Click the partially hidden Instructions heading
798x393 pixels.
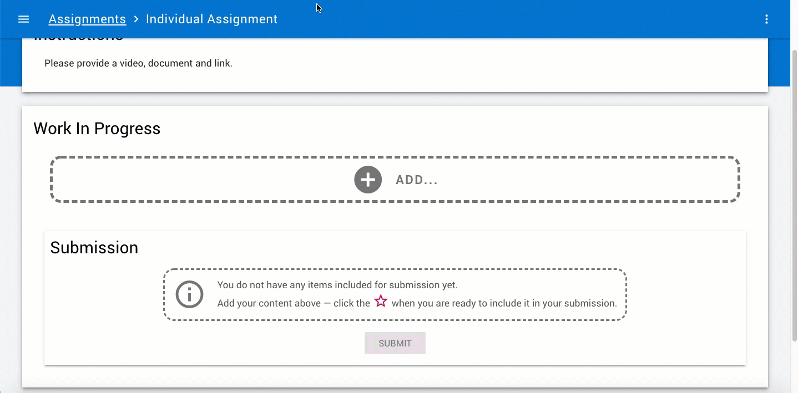78,40
